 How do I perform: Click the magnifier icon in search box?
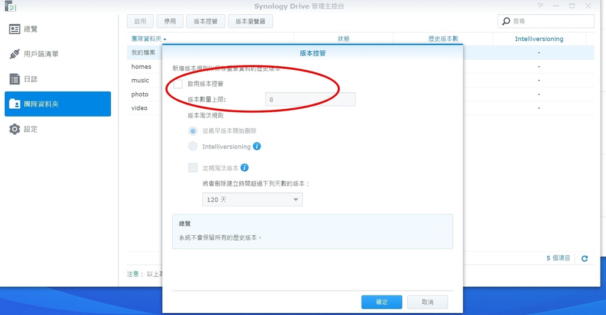(506, 21)
